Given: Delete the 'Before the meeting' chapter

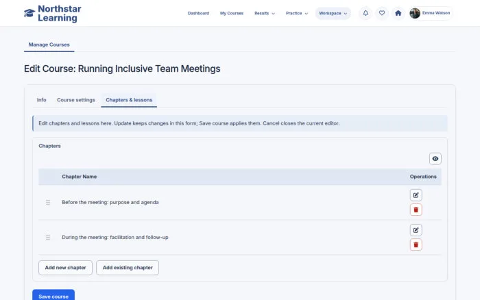Looking at the screenshot, I should tap(416, 210).
